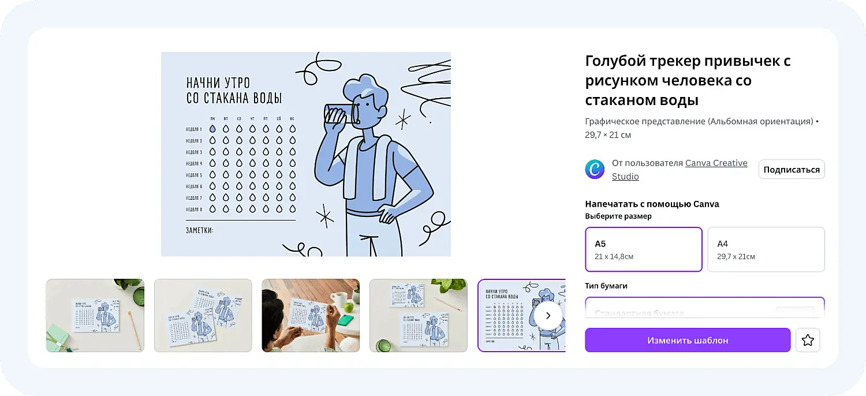866x396 pixels.
Task: Click the Напечатать с помощью Canva heading
Action: [x=652, y=204]
